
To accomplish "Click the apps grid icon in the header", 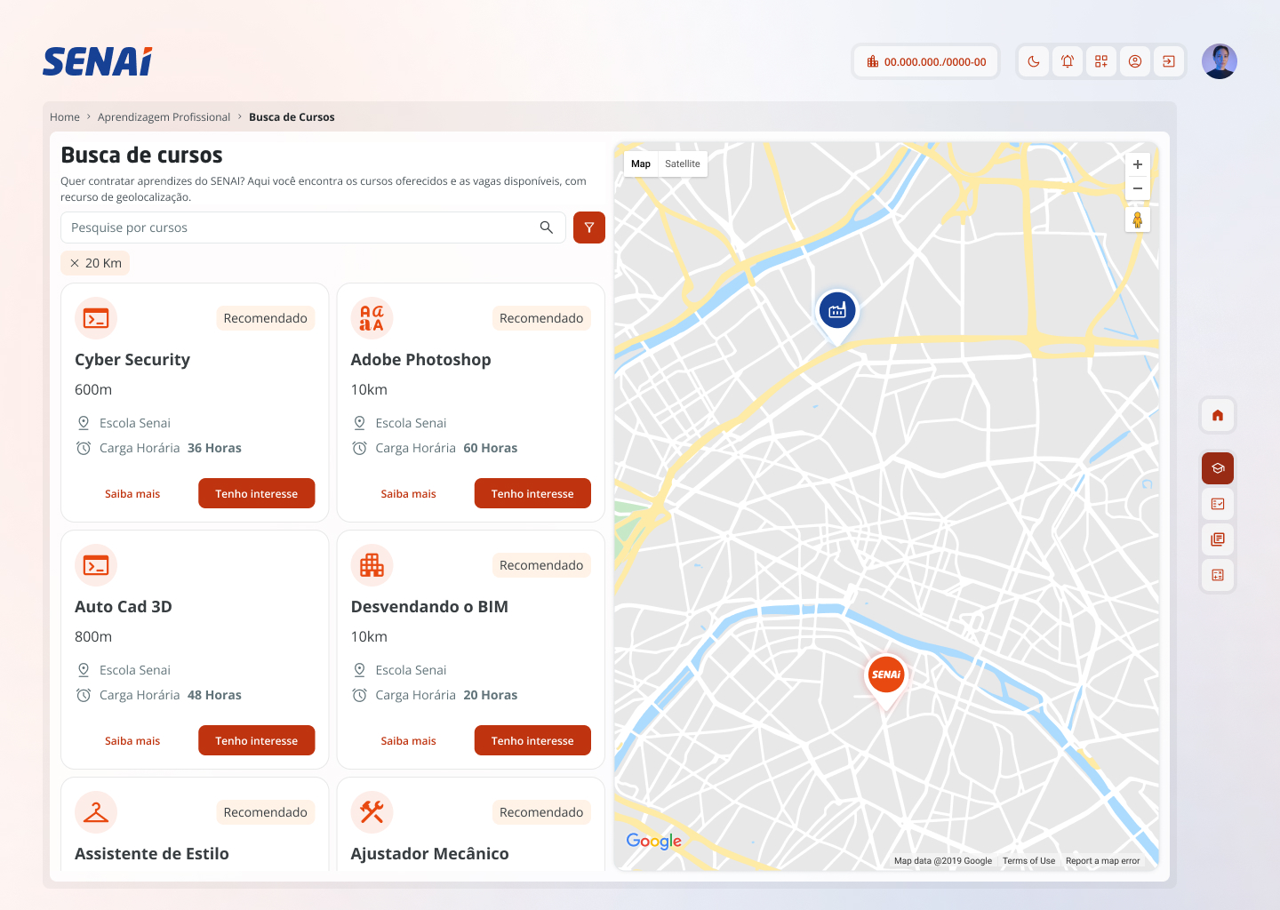I will pyautogui.click(x=1100, y=60).
